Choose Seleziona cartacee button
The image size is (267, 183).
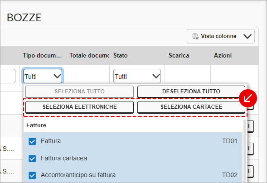point(191,107)
